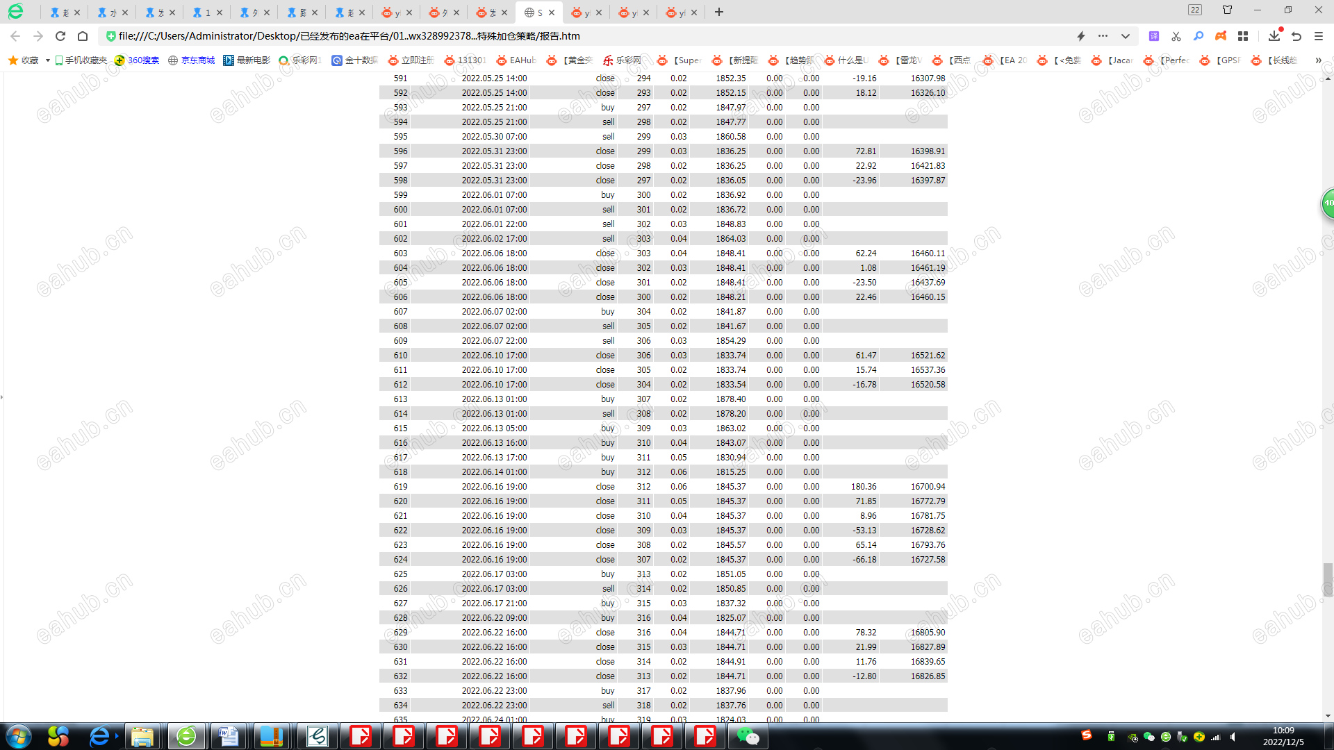Go to browser home page

[x=83, y=36]
